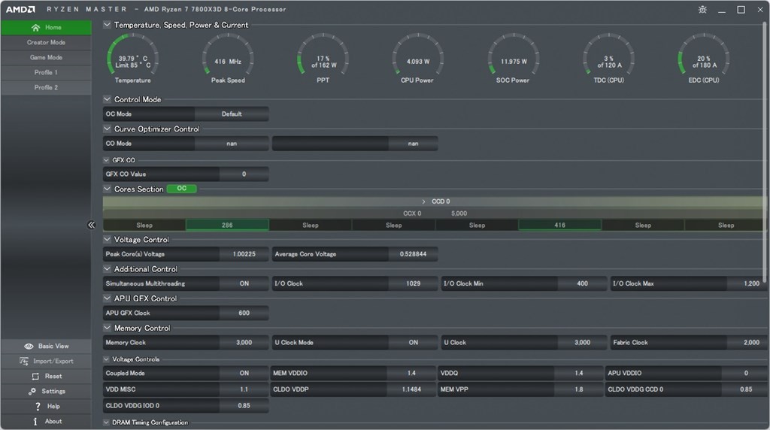The width and height of the screenshot is (770, 430).
Task: Click the bug icon in title bar
Action: 702,10
